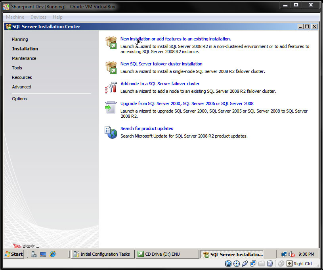Select Resources in the left sidebar
The image size is (323, 270).
(x=22, y=77)
